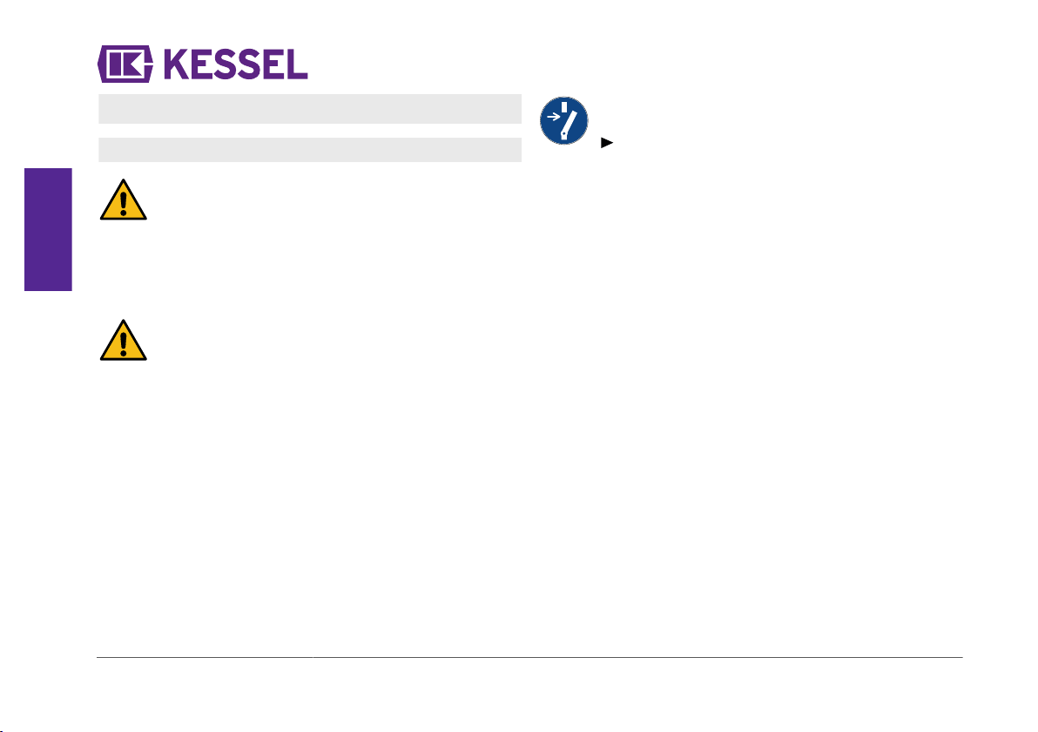Click the purple chapter tab on left edge
Image resolution: width=1038 pixels, height=732 pixels.
[x=48, y=229]
